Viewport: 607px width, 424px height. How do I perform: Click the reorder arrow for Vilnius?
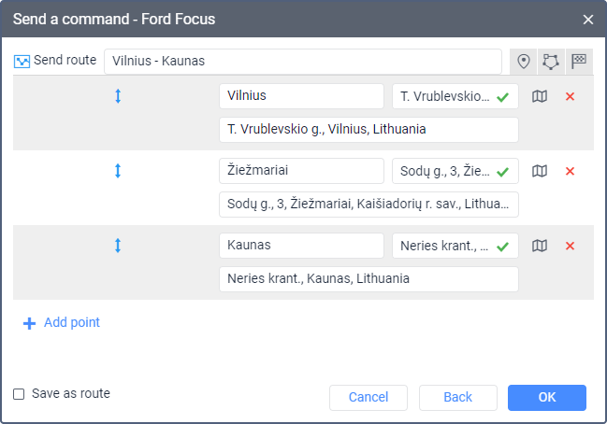pos(118,96)
